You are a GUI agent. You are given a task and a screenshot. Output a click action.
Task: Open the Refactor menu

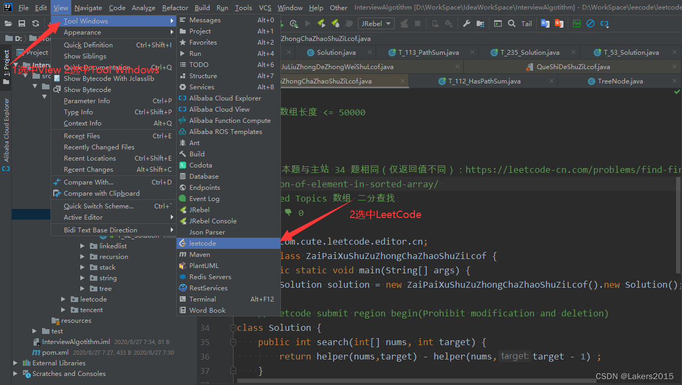175,7
